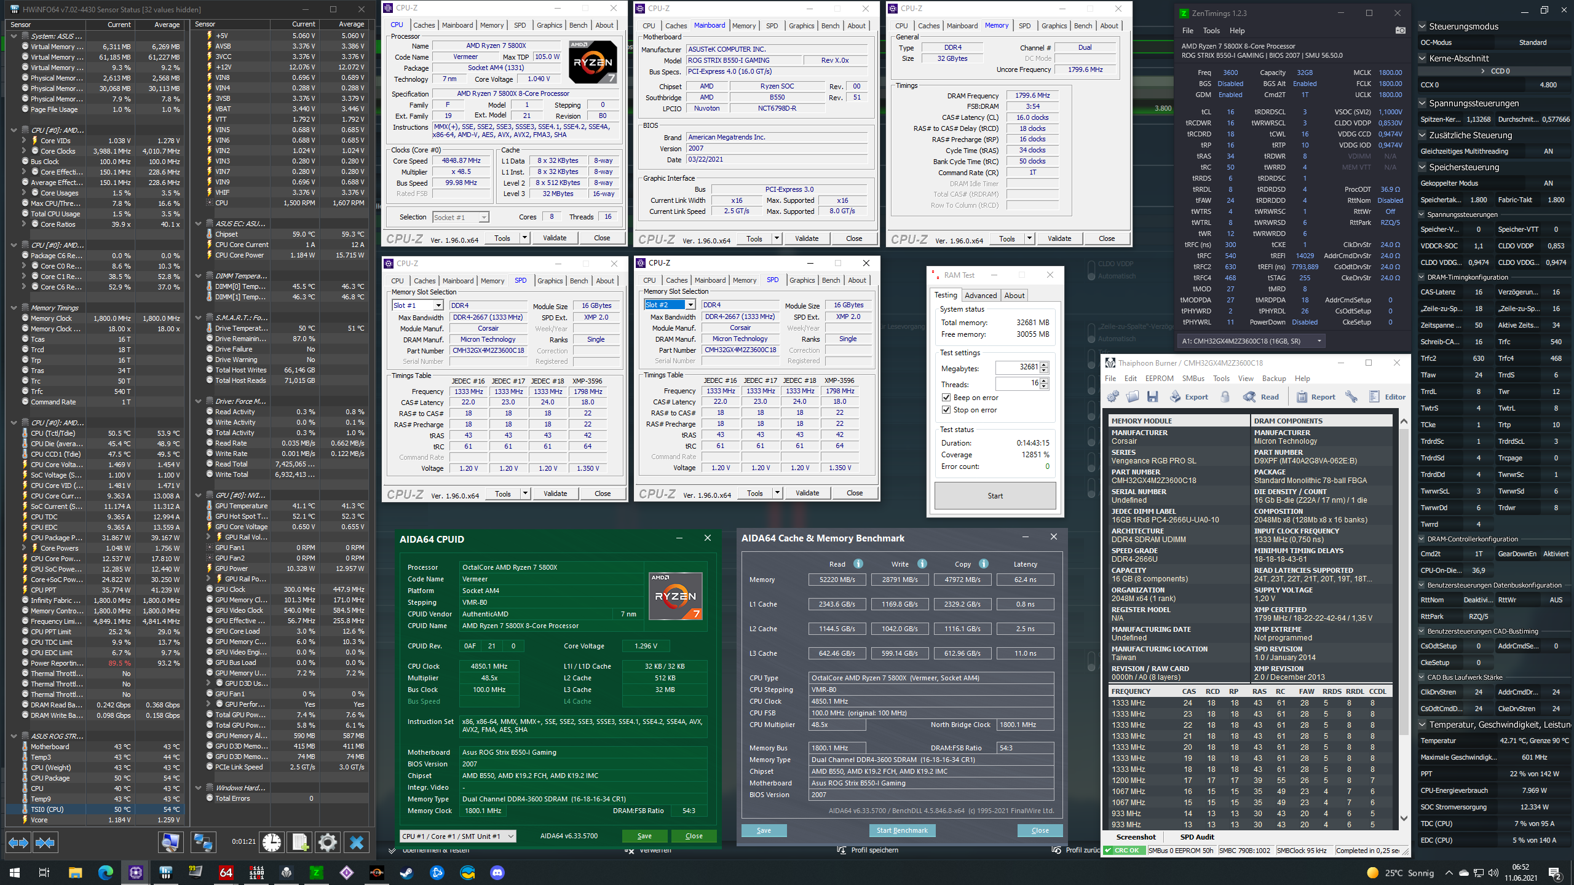Click Validate in CPU-Z Mainboard window
Image resolution: width=1574 pixels, height=885 pixels.
click(x=806, y=238)
